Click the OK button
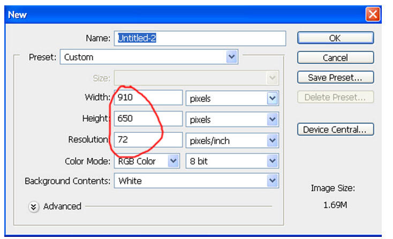The width and height of the screenshot is (393, 239). [335, 38]
